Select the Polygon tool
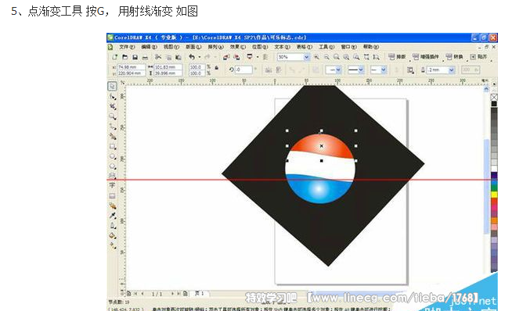Viewport: 505px width, 311px height. click(x=112, y=166)
